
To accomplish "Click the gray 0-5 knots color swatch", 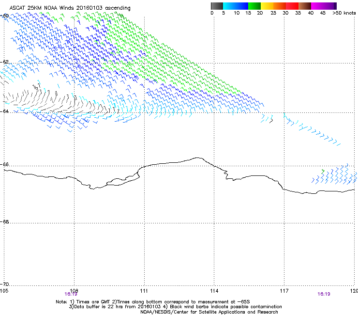I will coord(217,6).
